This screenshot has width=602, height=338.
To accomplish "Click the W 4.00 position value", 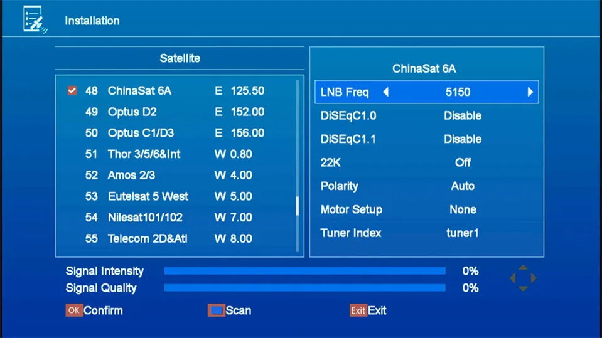I will [234, 176].
